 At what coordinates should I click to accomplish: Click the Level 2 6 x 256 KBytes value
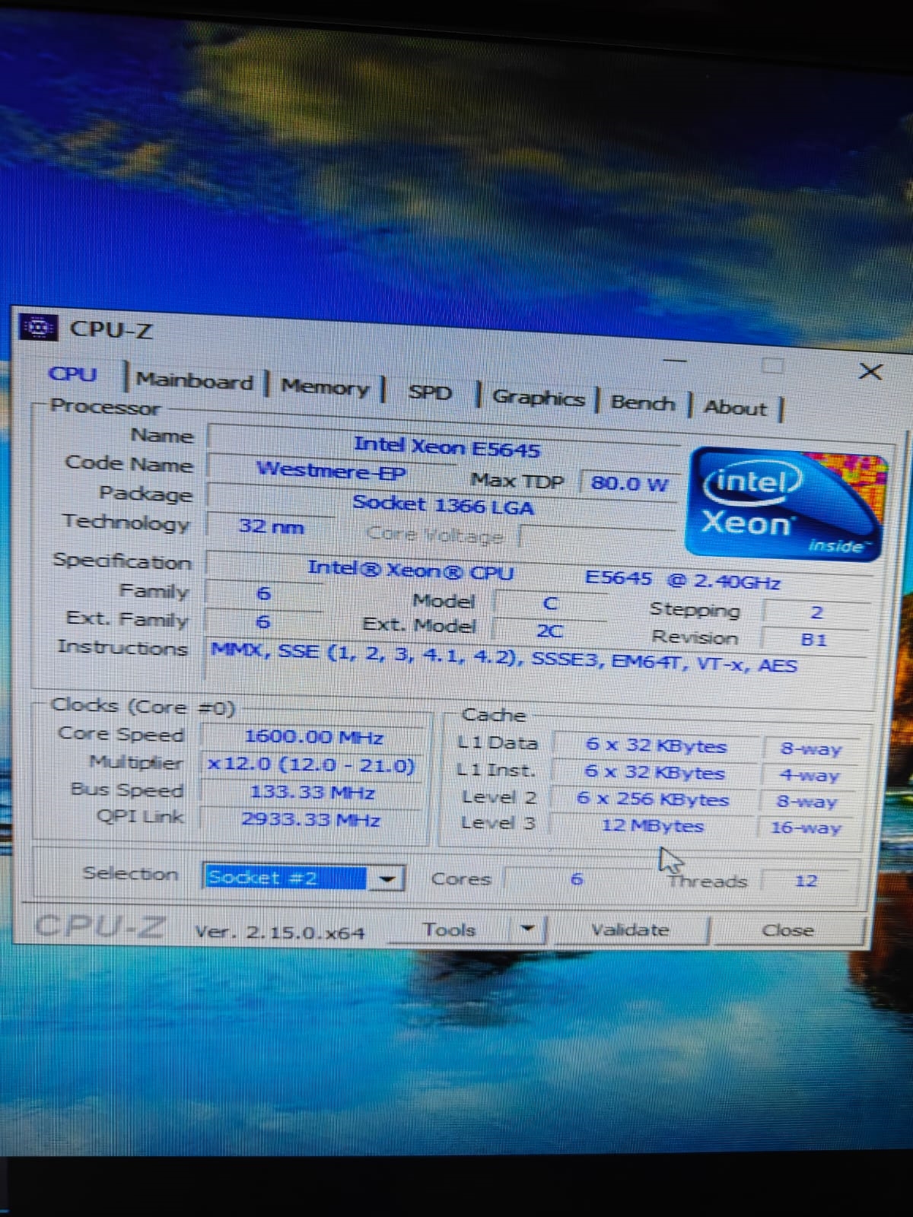click(x=653, y=799)
